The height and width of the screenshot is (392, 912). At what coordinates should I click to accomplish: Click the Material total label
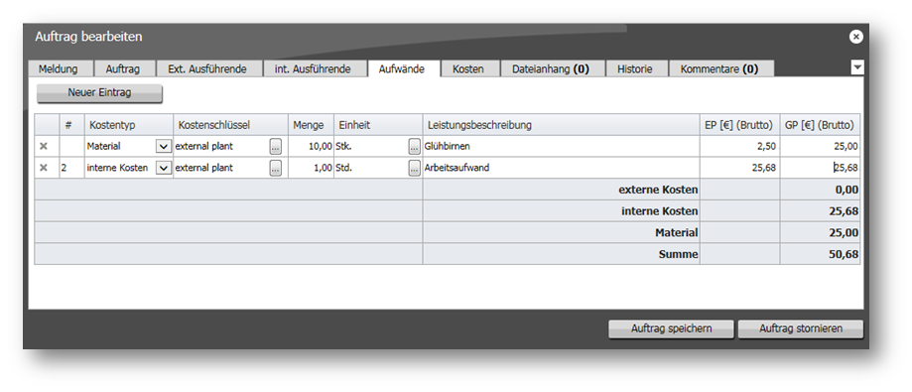click(x=677, y=232)
